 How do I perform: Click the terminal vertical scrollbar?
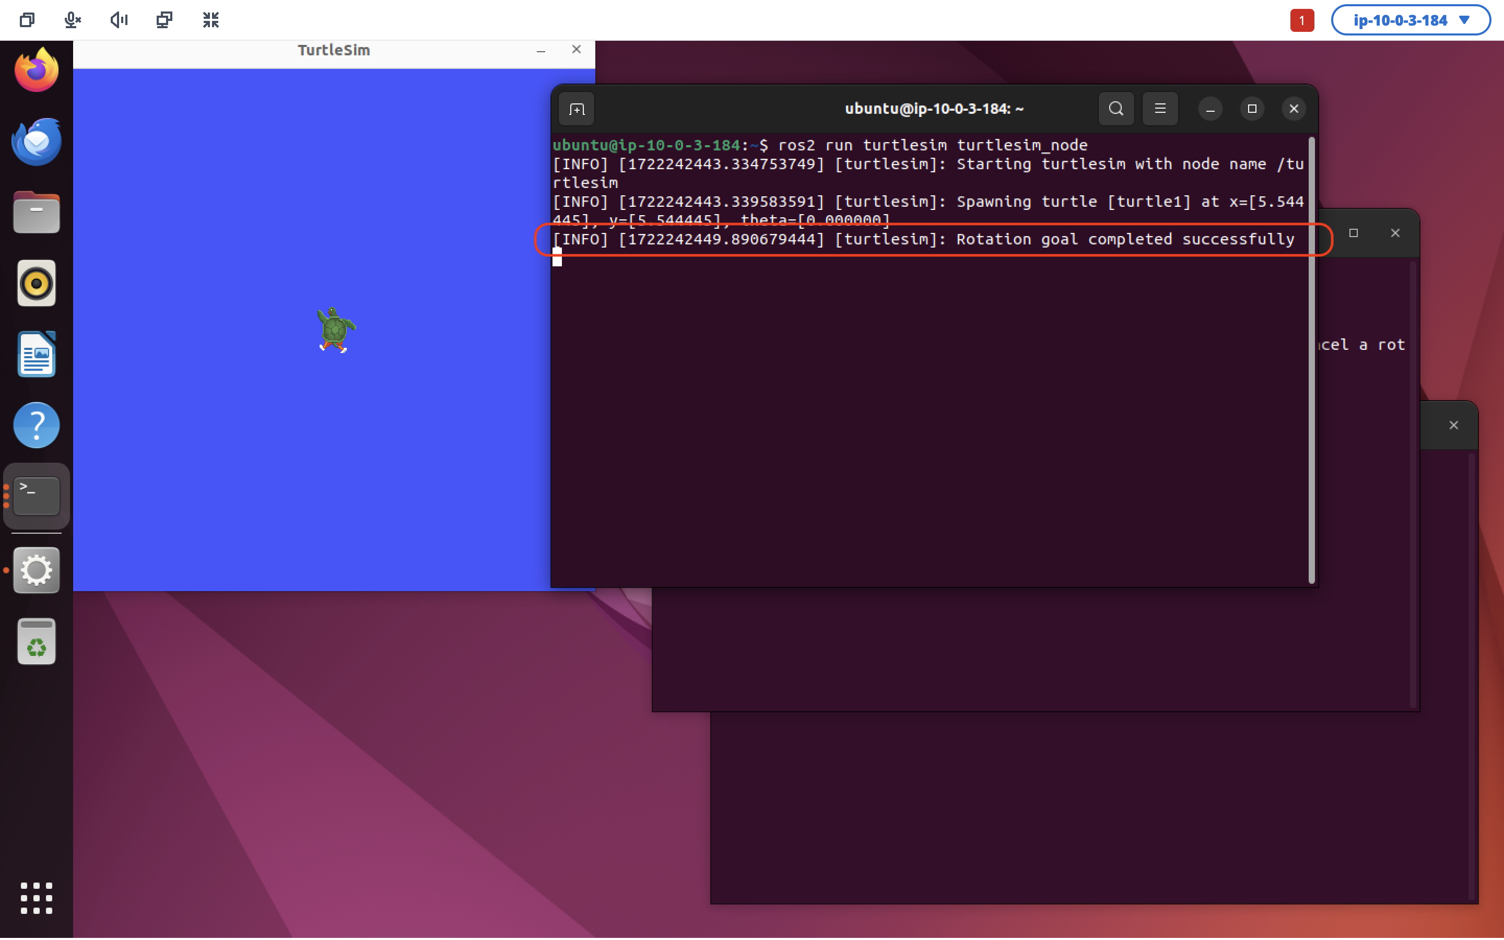tap(1311, 360)
